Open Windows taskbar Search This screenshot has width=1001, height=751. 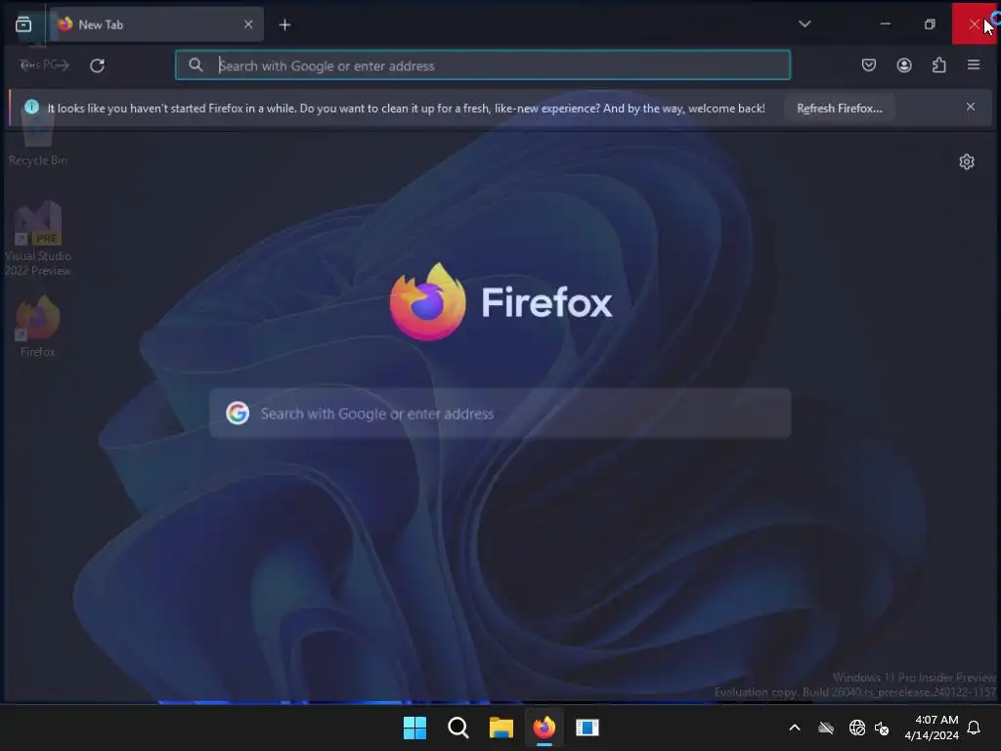457,728
